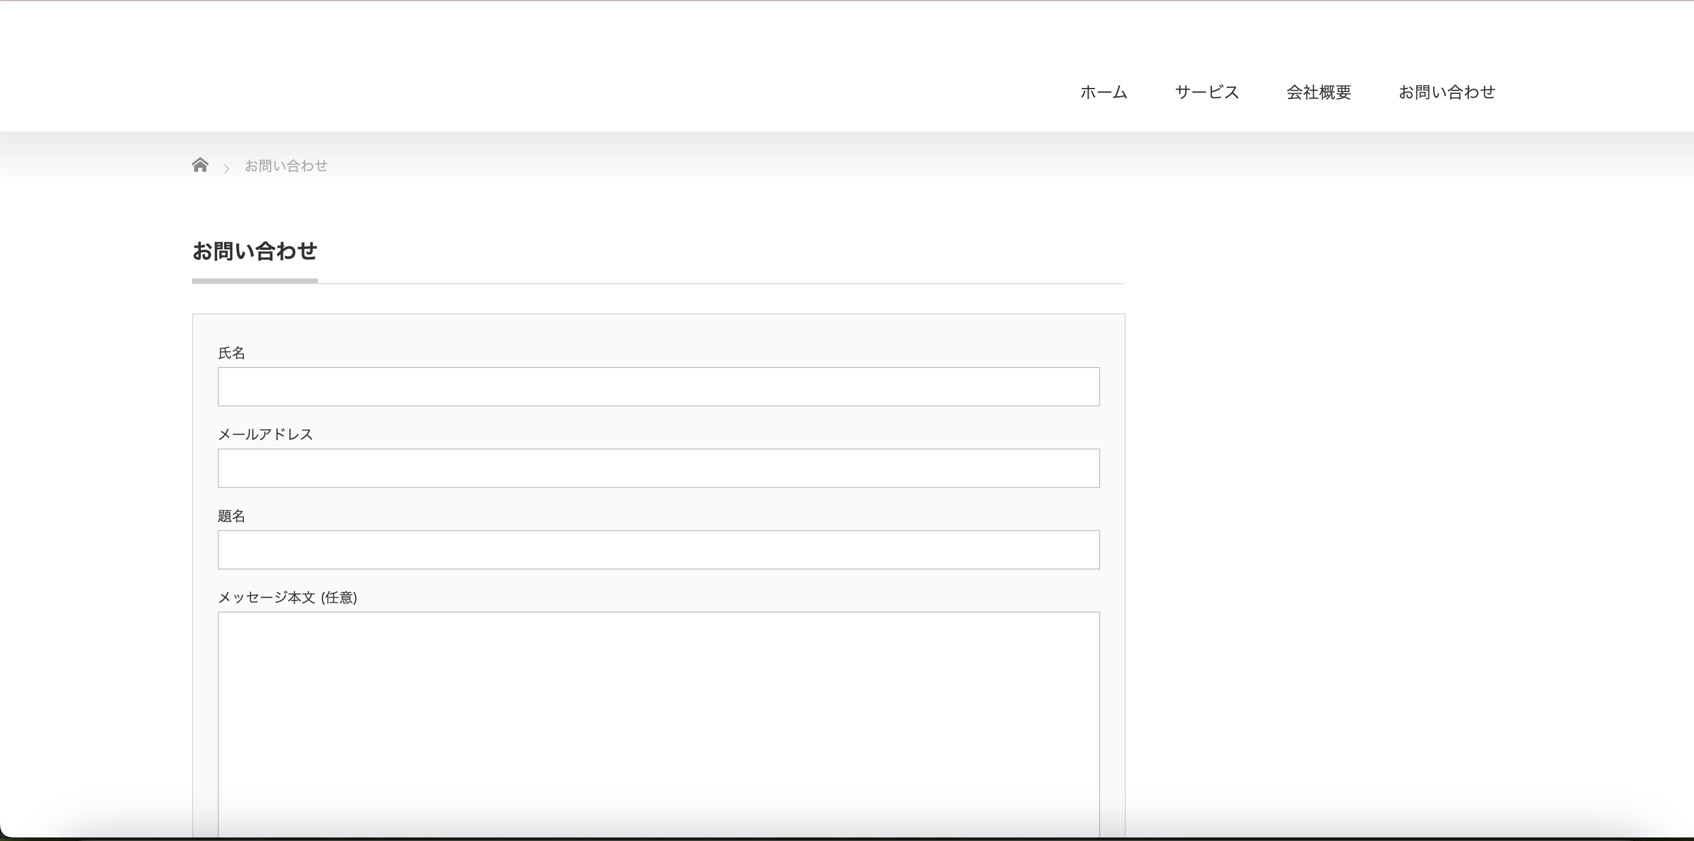Image resolution: width=1694 pixels, height=841 pixels.
Task: Click the bold お問い合わせ page heading
Action: pos(254,250)
